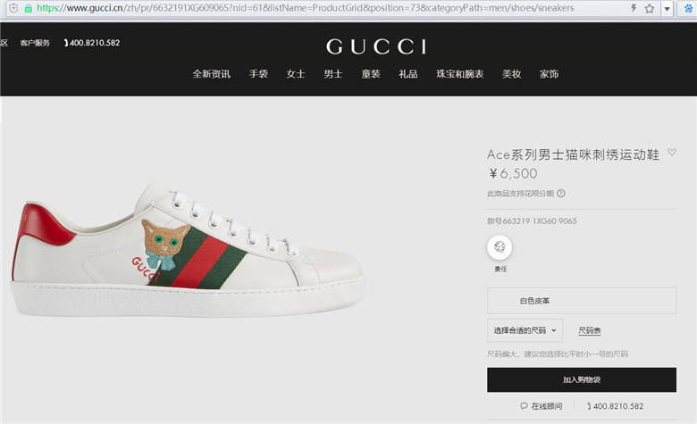This screenshot has height=424, width=697.
Task: Open 在线顾问 online chat advisor
Action: click(x=542, y=406)
